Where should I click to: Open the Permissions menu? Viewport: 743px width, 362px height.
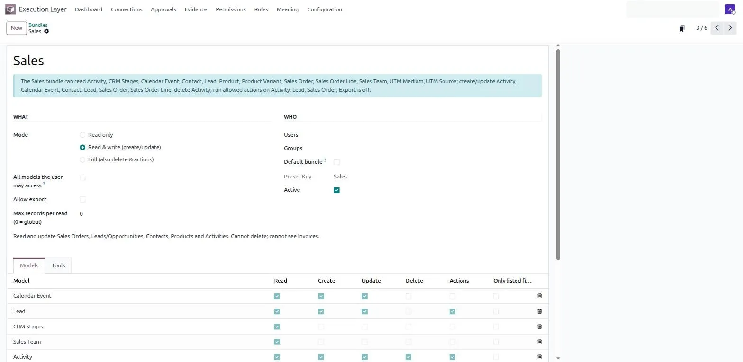coord(231,9)
